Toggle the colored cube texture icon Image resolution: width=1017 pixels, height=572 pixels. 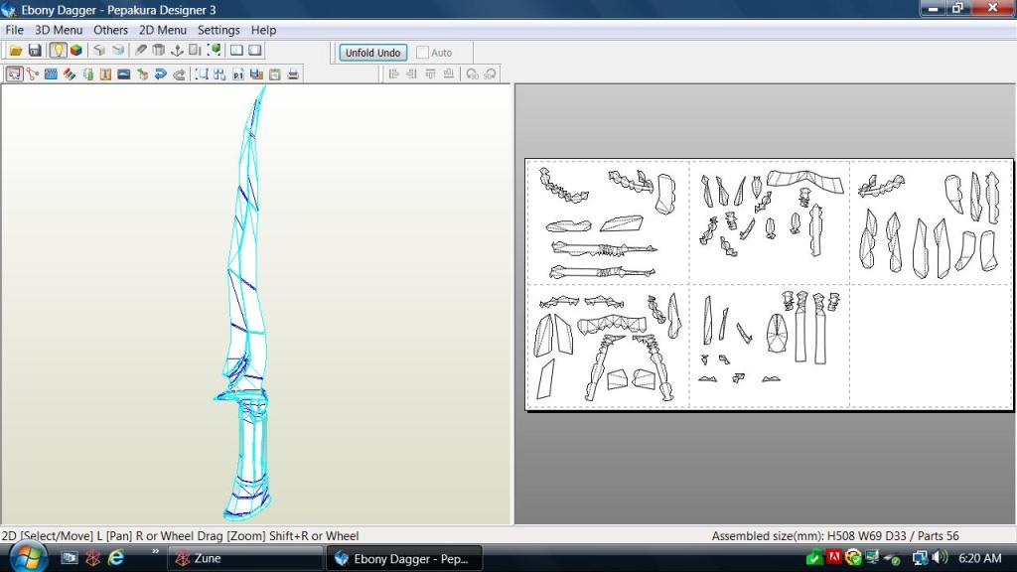click(x=76, y=50)
